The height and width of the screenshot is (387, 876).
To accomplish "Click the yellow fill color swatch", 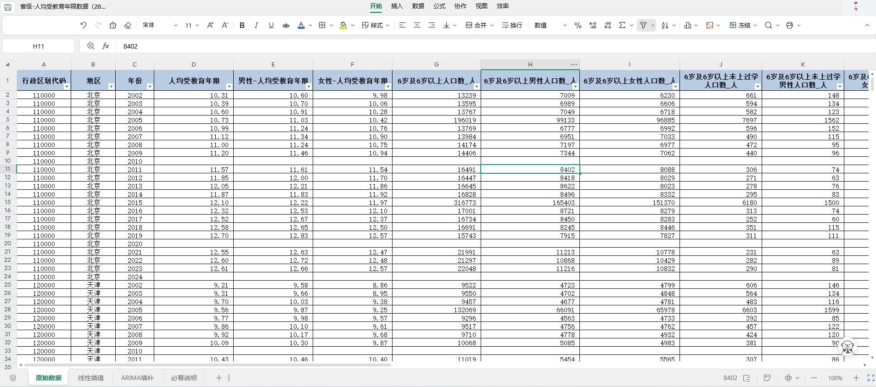I will 343,25.
